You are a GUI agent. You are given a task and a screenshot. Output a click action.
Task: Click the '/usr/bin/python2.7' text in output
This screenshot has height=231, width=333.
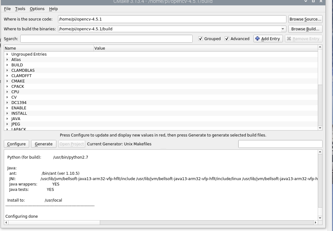pos(71,157)
